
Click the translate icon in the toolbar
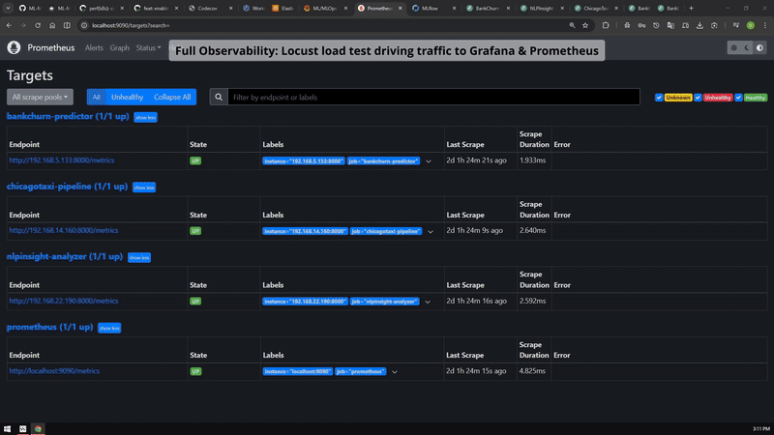(670, 25)
